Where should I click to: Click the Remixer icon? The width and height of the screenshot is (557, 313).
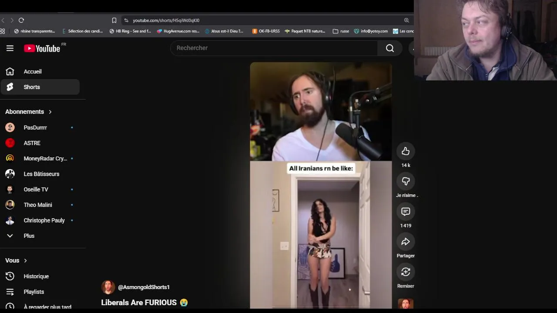click(406, 272)
